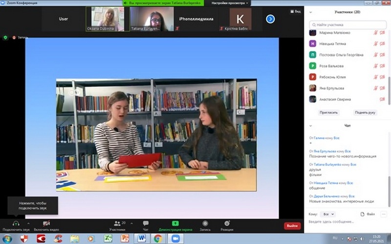This screenshot has height=244, width=391.
Task: Collapse the Участники panel chevron
Action: [x=312, y=12]
